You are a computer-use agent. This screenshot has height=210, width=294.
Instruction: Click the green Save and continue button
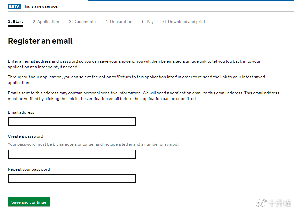(29, 202)
